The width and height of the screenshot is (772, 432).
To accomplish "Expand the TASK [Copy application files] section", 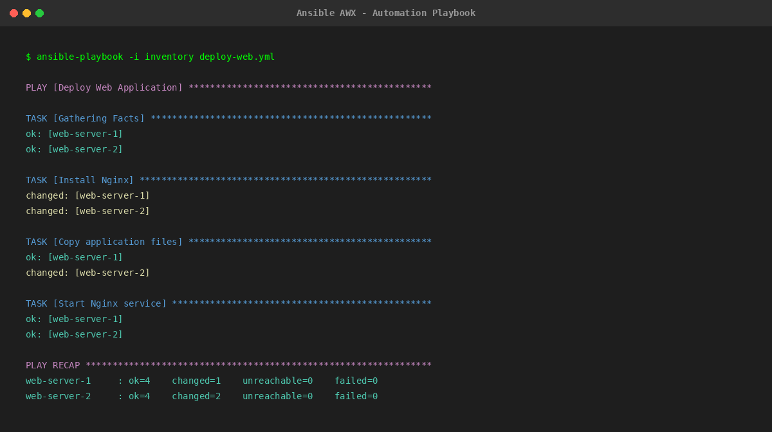I will point(103,242).
